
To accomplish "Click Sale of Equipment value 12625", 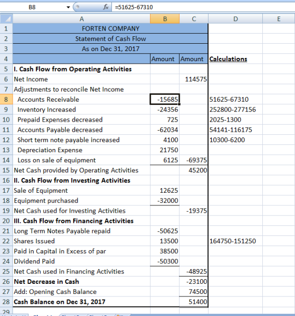I will coord(169,191).
